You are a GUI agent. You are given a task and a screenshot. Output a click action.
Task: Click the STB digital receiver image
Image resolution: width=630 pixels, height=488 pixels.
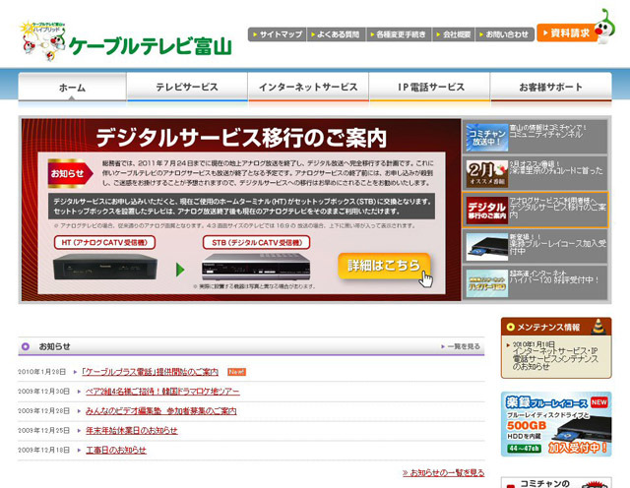click(x=256, y=267)
